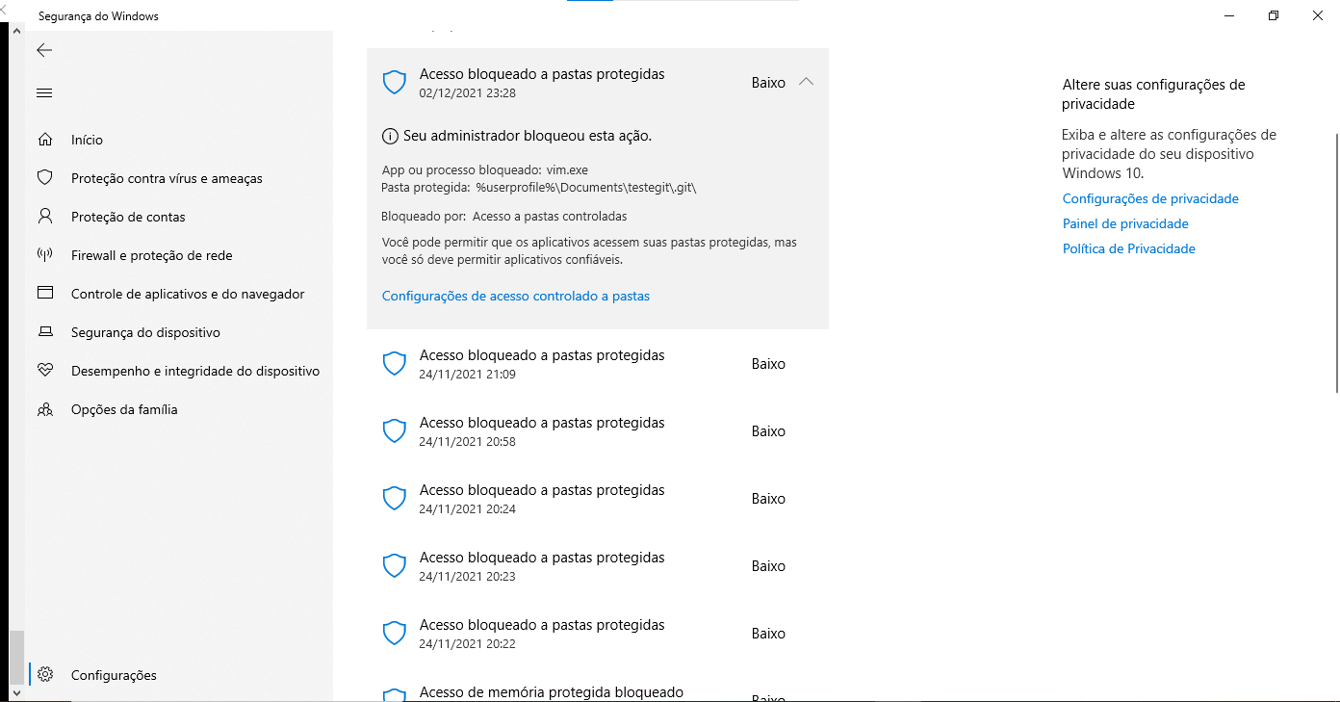Open Configurações de acesso controlado a pastas

[x=516, y=296]
